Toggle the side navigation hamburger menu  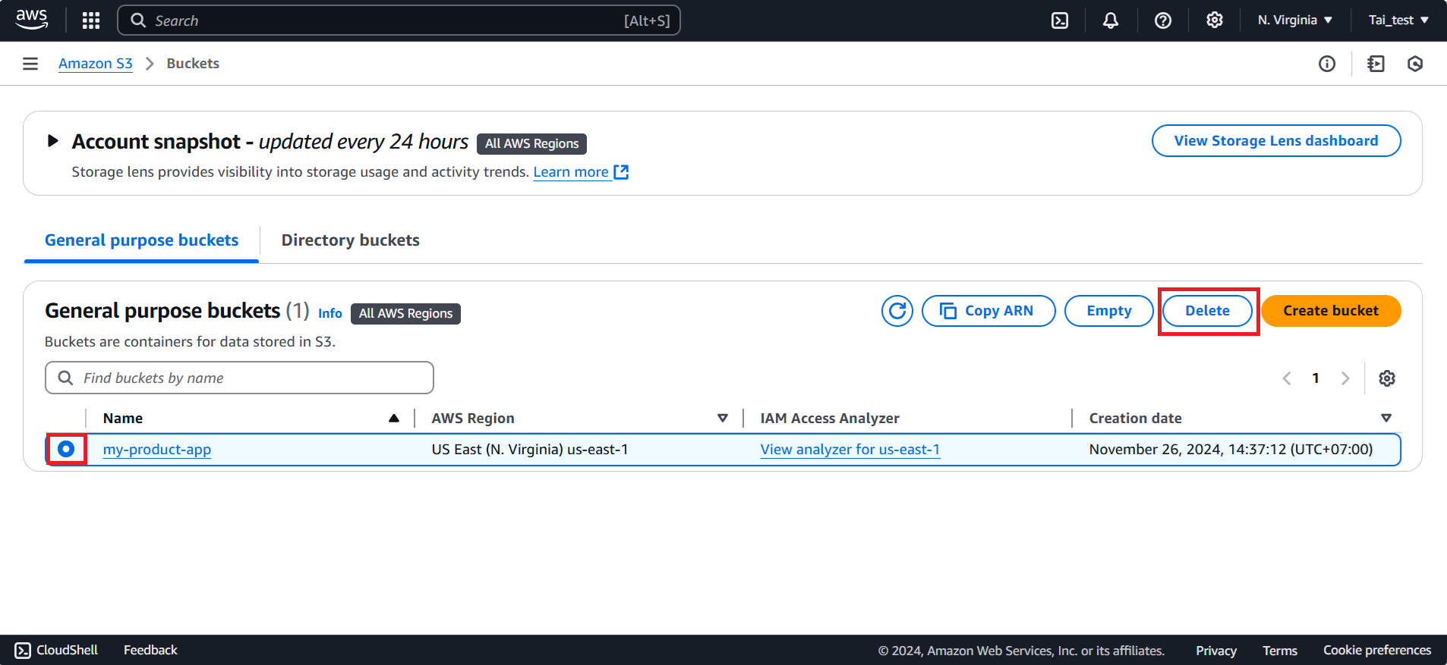point(30,64)
